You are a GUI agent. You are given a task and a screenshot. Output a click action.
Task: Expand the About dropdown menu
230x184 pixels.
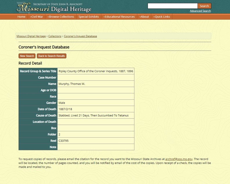pyautogui.click(x=144, y=17)
